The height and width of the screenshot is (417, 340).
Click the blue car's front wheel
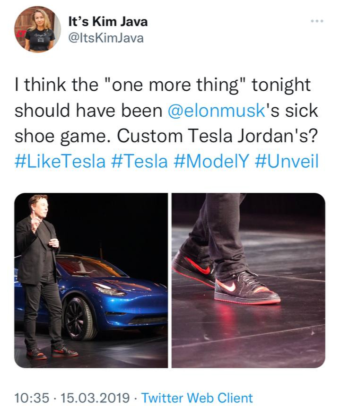(80, 319)
